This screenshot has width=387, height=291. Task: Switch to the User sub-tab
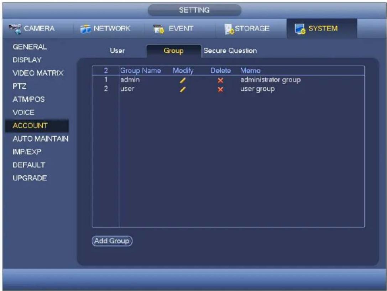point(117,51)
